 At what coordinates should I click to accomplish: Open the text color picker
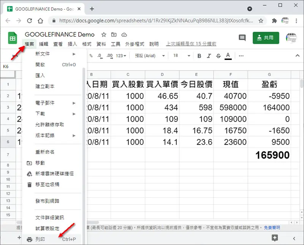(x=228, y=56)
